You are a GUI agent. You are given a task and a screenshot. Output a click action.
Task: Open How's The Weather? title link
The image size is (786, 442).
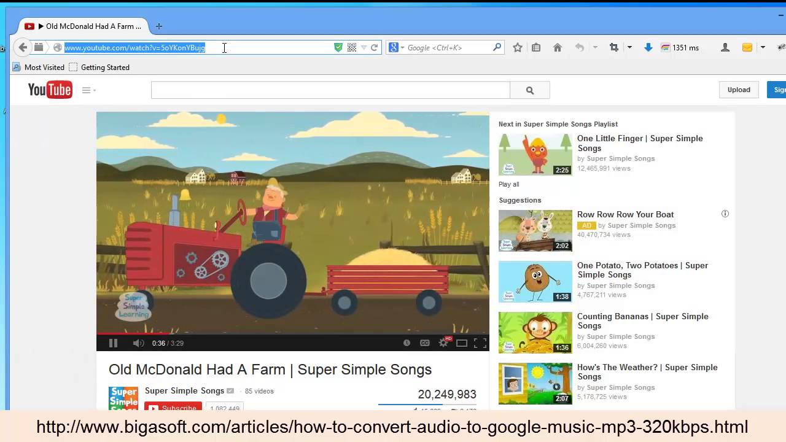click(647, 372)
